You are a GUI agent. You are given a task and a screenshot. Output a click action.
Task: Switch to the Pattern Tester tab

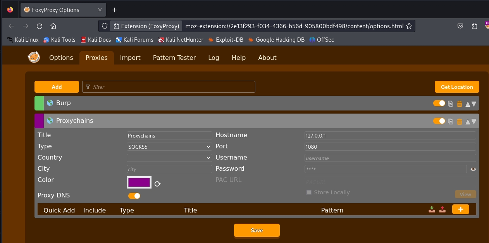[x=174, y=58]
